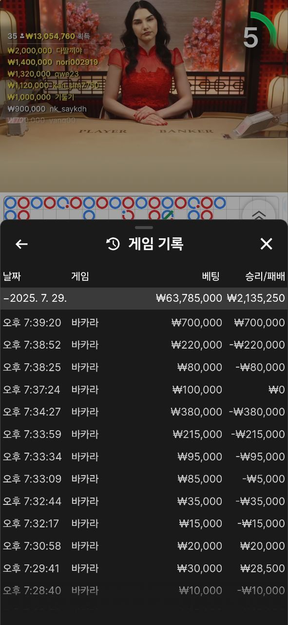Image resolution: width=288 pixels, height=625 pixels.
Task: Collapse the 2025. 7. 29. date group
Action: (144, 298)
